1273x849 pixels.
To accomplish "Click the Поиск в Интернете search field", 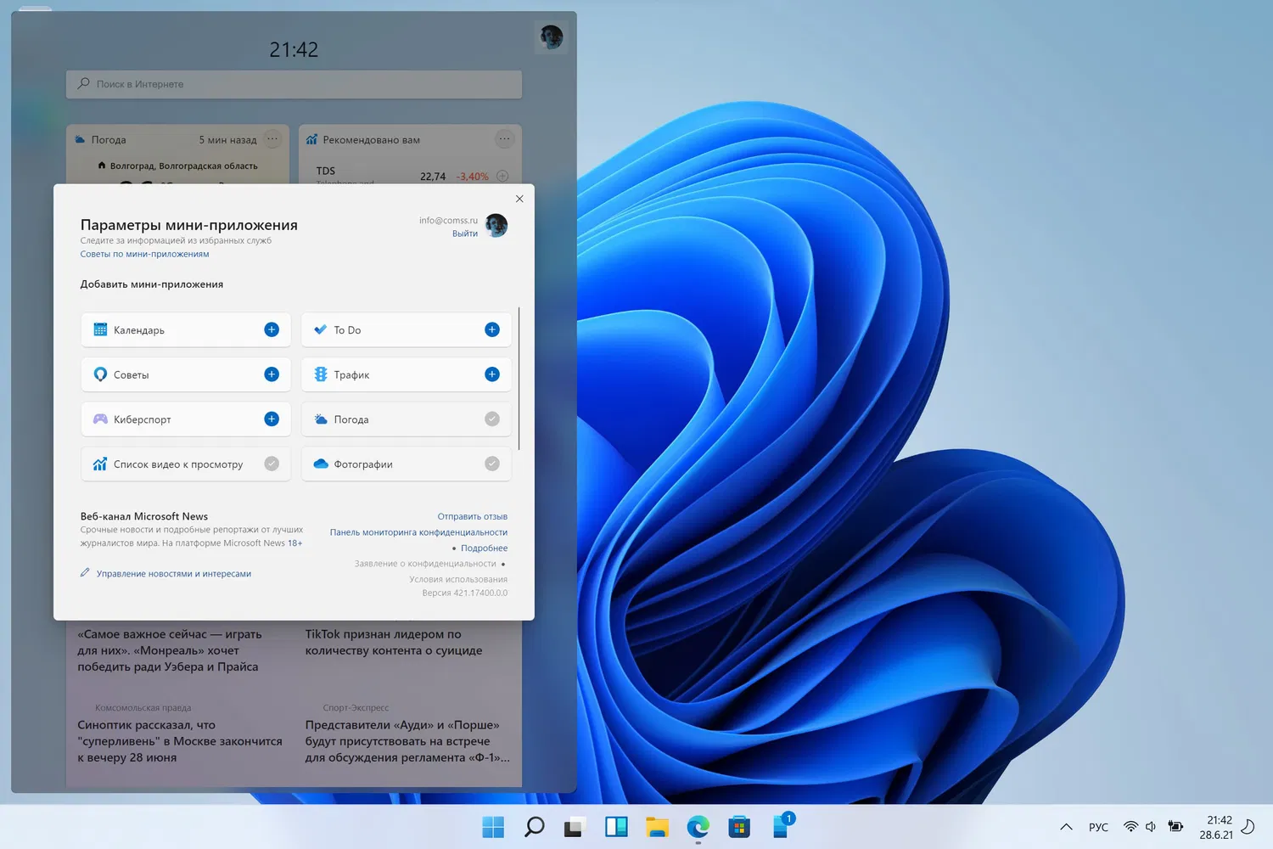I will pos(294,84).
